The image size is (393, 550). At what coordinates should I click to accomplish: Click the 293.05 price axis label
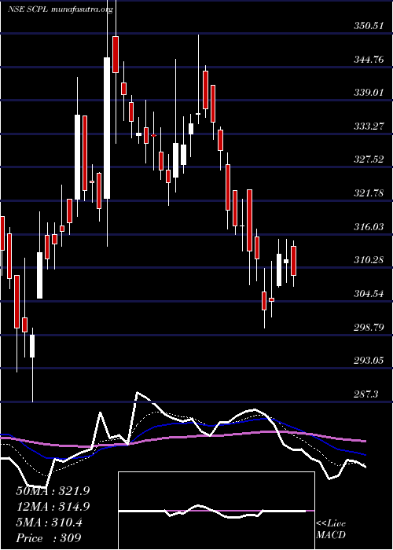coord(368,360)
